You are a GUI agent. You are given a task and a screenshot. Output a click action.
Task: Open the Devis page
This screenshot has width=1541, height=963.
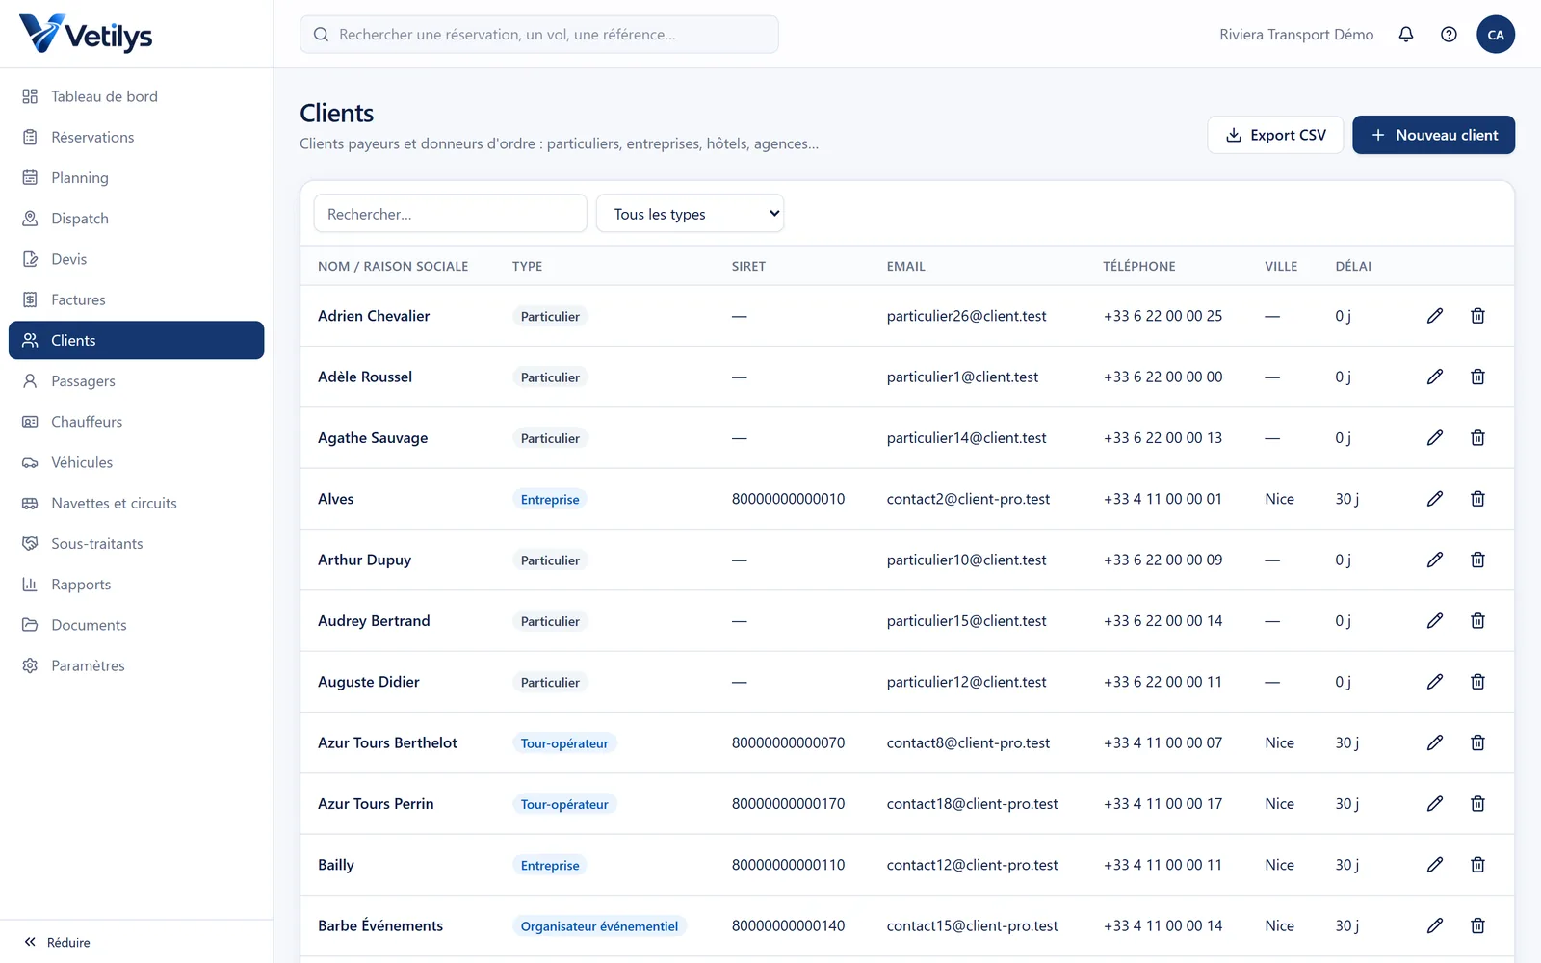pos(137,259)
